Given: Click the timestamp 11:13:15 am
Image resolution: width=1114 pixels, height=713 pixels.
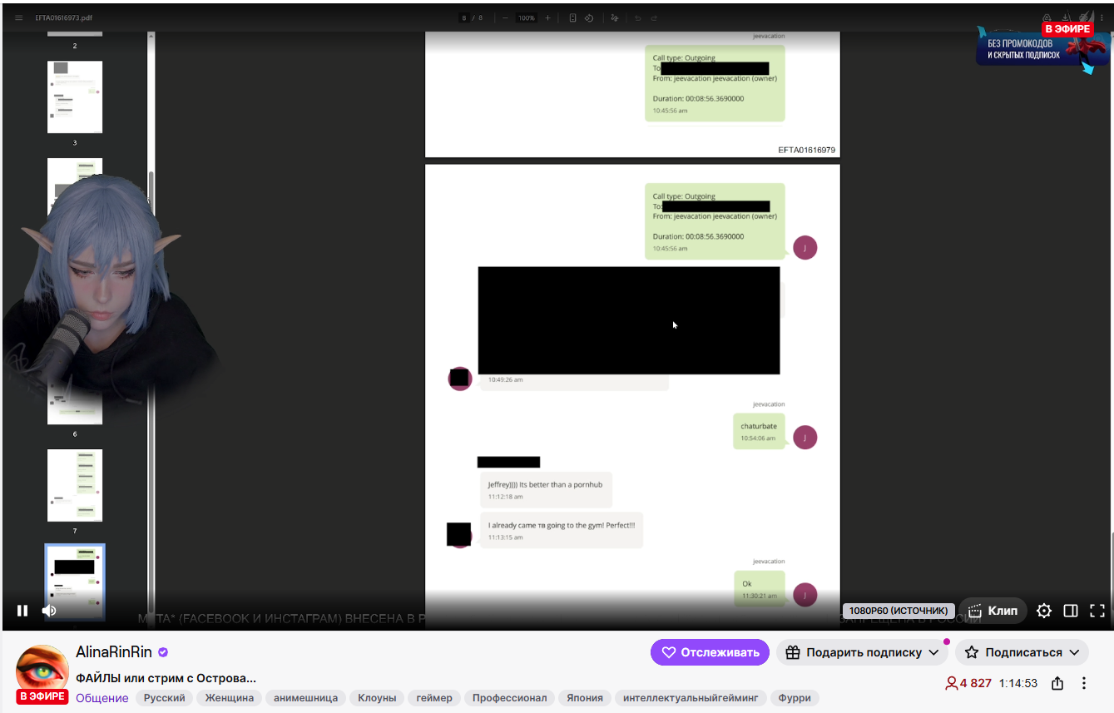Looking at the screenshot, I should coord(506,537).
